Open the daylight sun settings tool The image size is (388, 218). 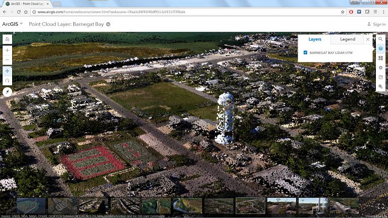(380, 68)
